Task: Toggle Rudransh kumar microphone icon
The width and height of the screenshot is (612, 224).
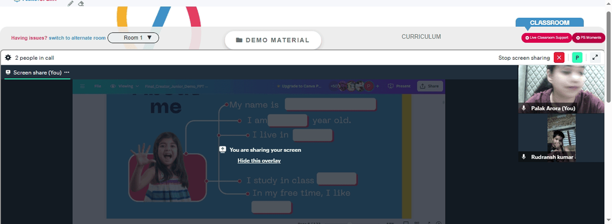Action: 524,157
